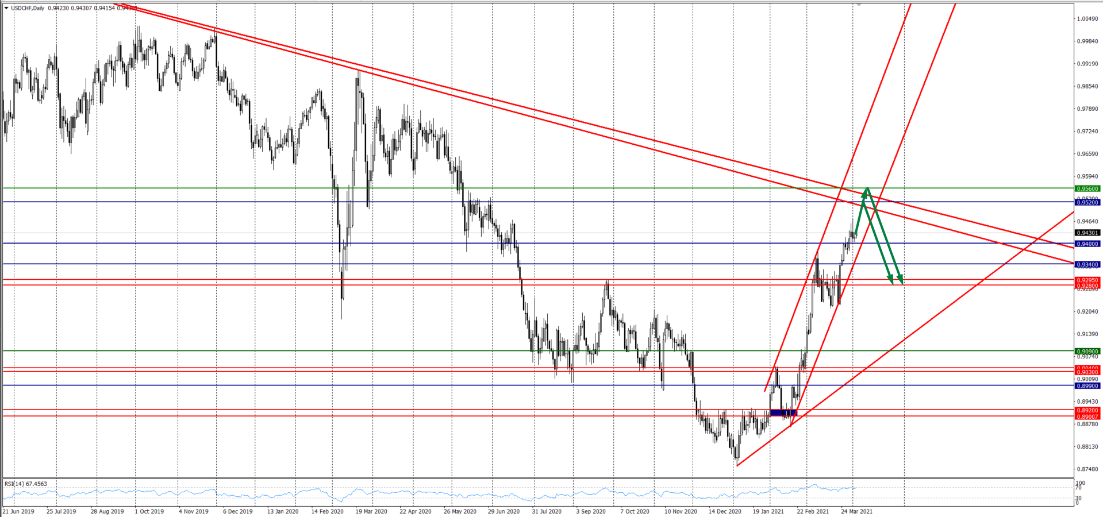Select the blue 0.94000 level label
Screen dimensions: 1103x517
click(x=1087, y=244)
